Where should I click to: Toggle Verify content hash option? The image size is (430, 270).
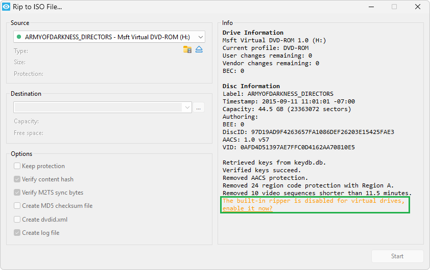(17, 179)
